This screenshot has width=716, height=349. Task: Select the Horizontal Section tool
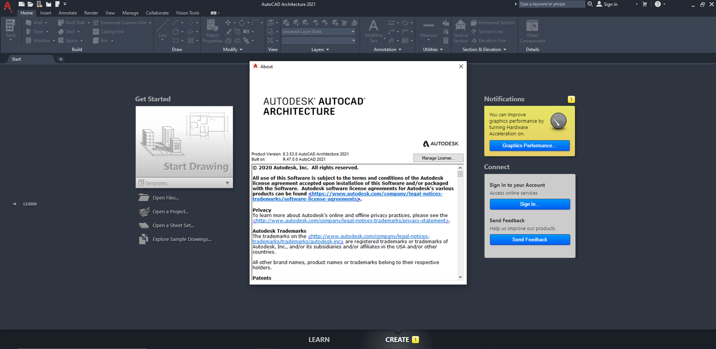493,22
